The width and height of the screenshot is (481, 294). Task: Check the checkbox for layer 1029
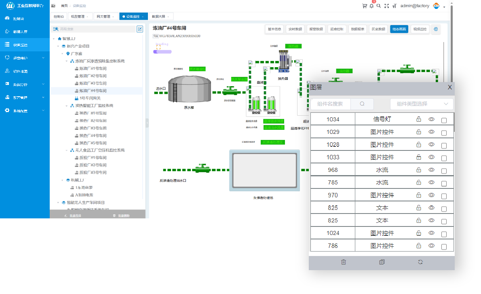pos(444,133)
